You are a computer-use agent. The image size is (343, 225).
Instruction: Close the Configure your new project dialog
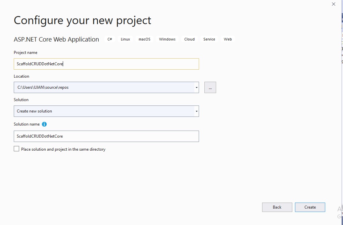[x=333, y=4]
